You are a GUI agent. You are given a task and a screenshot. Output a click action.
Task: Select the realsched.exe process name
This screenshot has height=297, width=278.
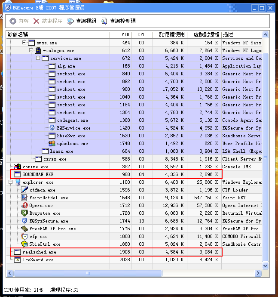[x=40, y=252]
